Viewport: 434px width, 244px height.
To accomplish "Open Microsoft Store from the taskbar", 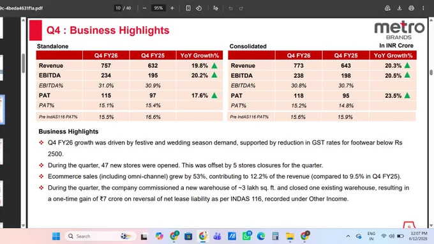I will click(188, 236).
